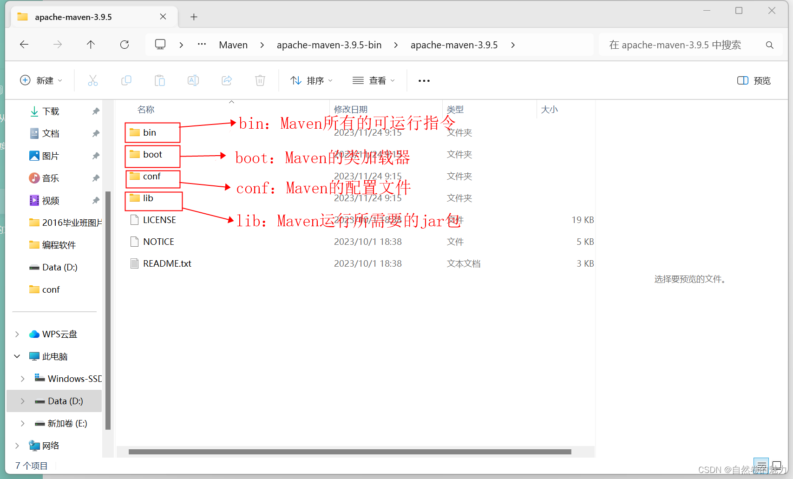Click the Delete trash icon
This screenshot has width=793, height=479.
260,81
